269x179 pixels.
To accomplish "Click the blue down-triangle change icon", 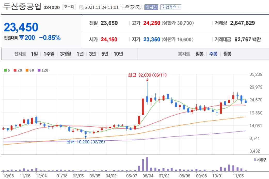I will pyautogui.click(x=21, y=37).
